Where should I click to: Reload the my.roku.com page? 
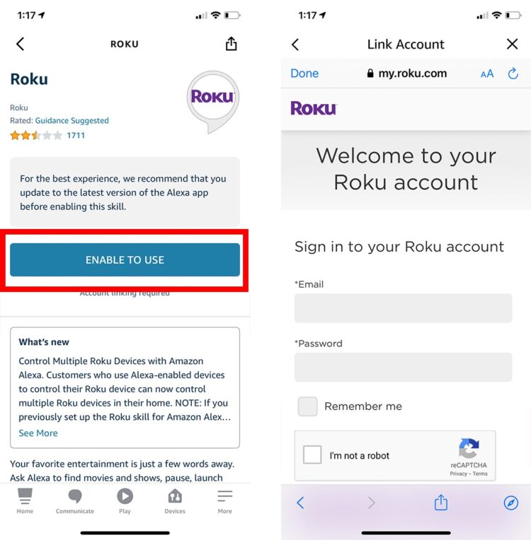pos(513,73)
